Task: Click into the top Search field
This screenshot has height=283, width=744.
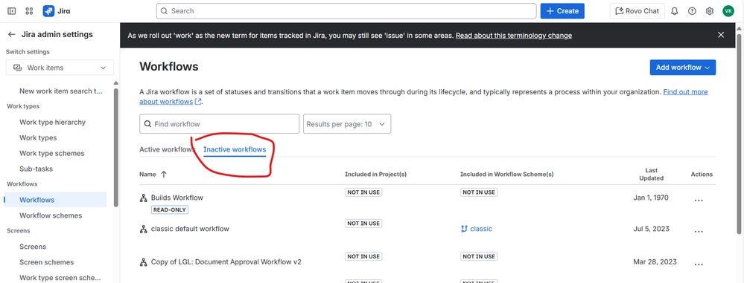Action: 346,11
